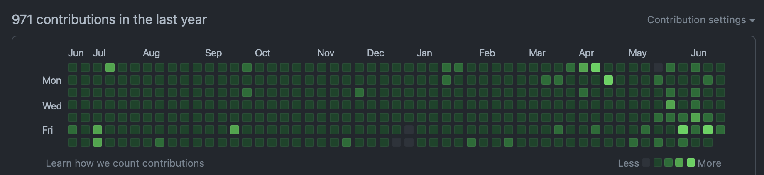Viewport: 764px width, 175px height.
Task: Click the 'Apr' month label
Action: (586, 53)
